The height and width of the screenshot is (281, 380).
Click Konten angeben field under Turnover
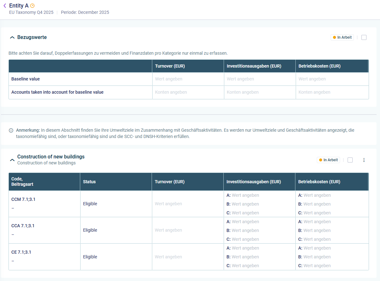click(x=188, y=92)
